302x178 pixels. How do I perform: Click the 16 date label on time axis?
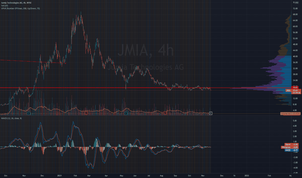(x=234, y=175)
